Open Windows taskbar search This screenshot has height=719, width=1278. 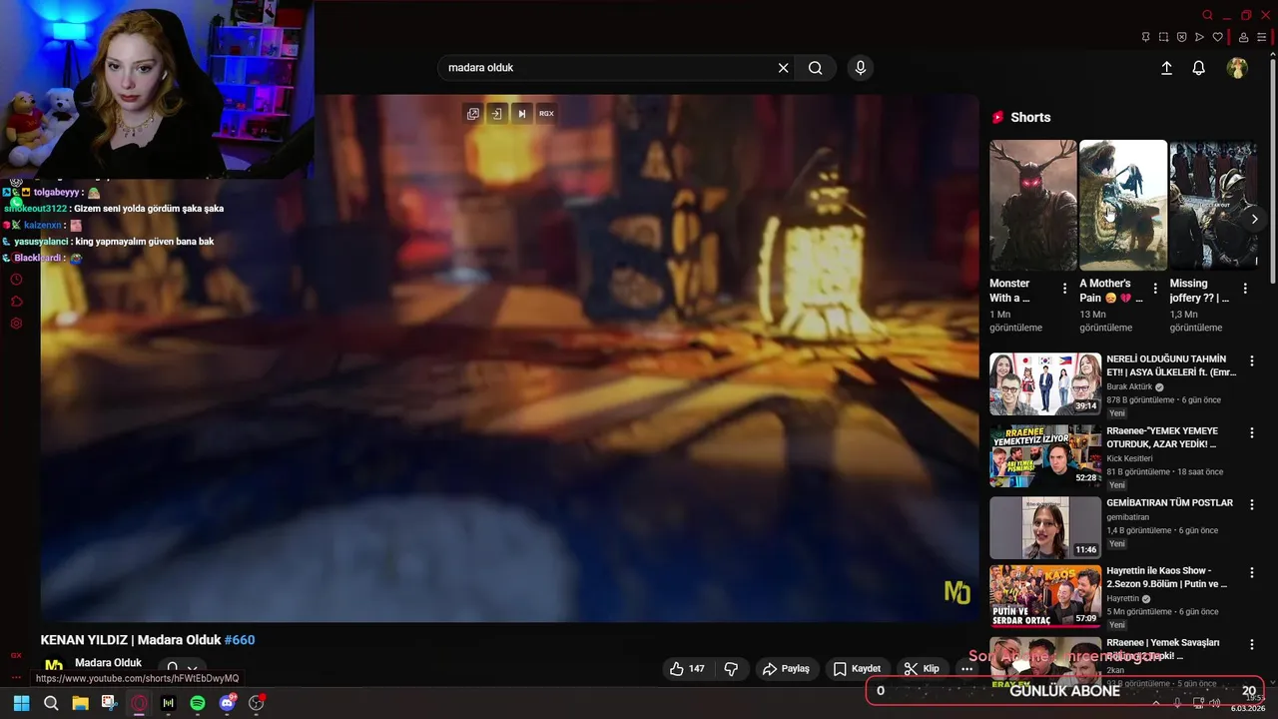click(51, 703)
